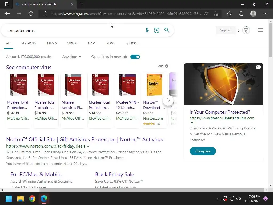Reload the page with refresh icon
273x205 pixels.
click(x=31, y=14)
